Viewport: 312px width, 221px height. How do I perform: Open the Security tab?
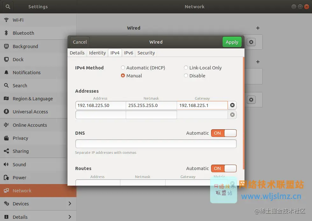pos(146,53)
